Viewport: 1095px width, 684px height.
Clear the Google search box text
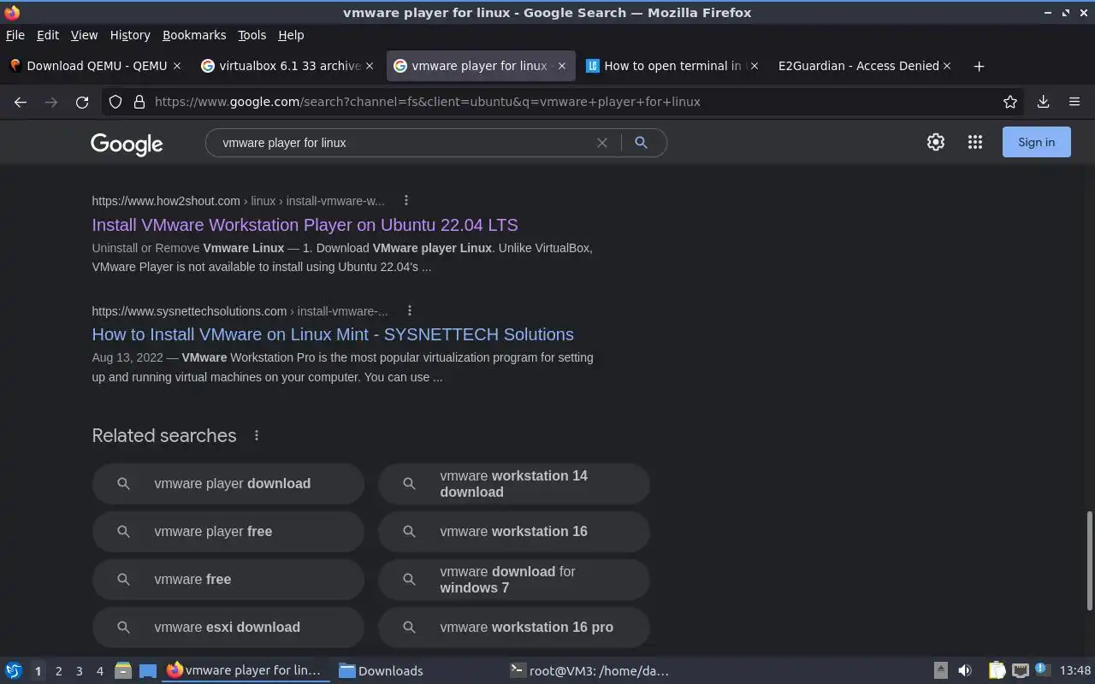pyautogui.click(x=602, y=143)
